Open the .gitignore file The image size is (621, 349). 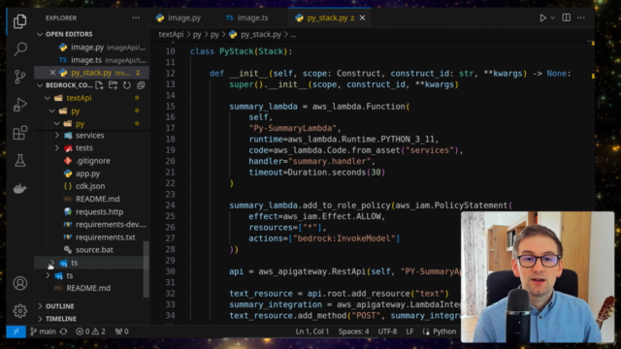point(93,161)
